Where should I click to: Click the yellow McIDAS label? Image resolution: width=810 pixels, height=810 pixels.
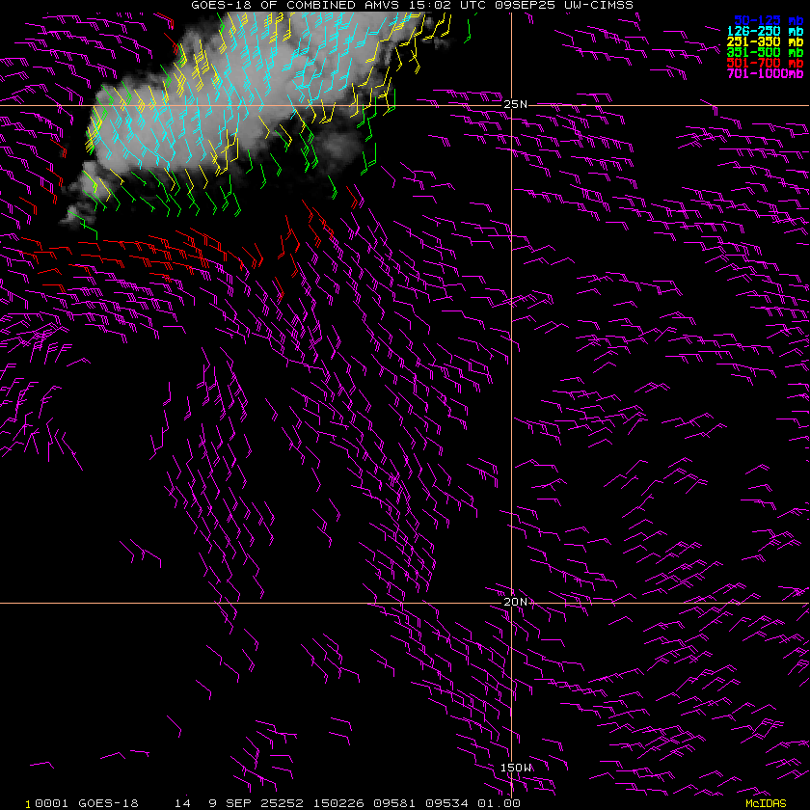tap(766, 802)
